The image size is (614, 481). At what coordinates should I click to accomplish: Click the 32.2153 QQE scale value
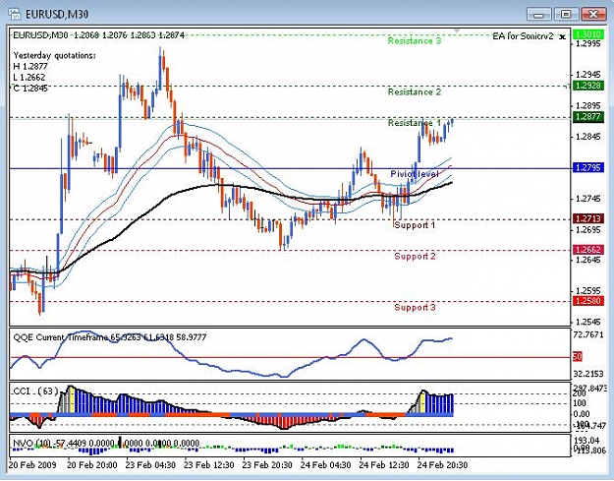click(587, 374)
